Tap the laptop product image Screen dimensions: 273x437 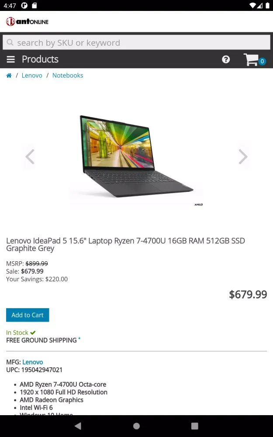[136, 156]
